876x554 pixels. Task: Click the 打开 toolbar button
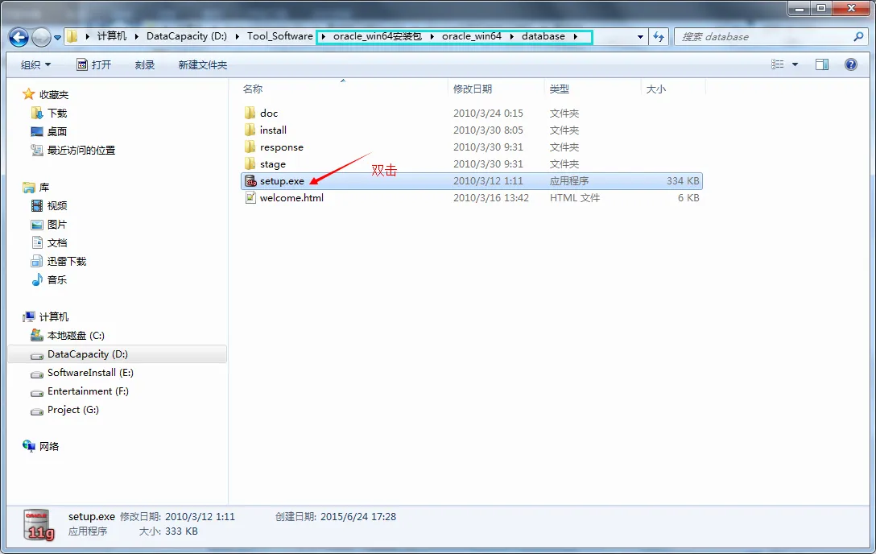tap(94, 64)
